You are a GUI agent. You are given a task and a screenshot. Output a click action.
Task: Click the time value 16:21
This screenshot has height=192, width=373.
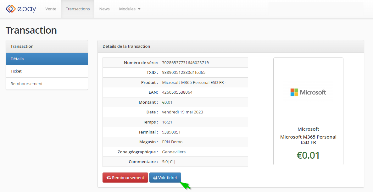pyautogui.click(x=167, y=122)
